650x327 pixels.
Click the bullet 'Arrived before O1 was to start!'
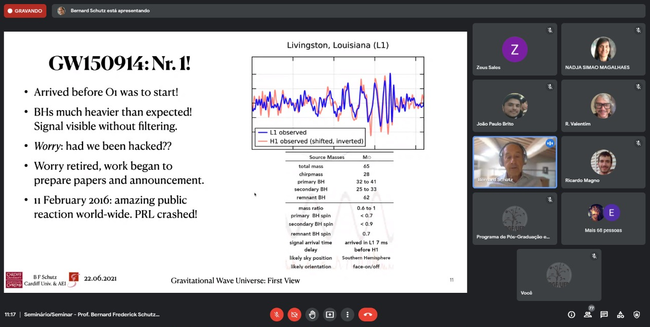click(x=106, y=92)
